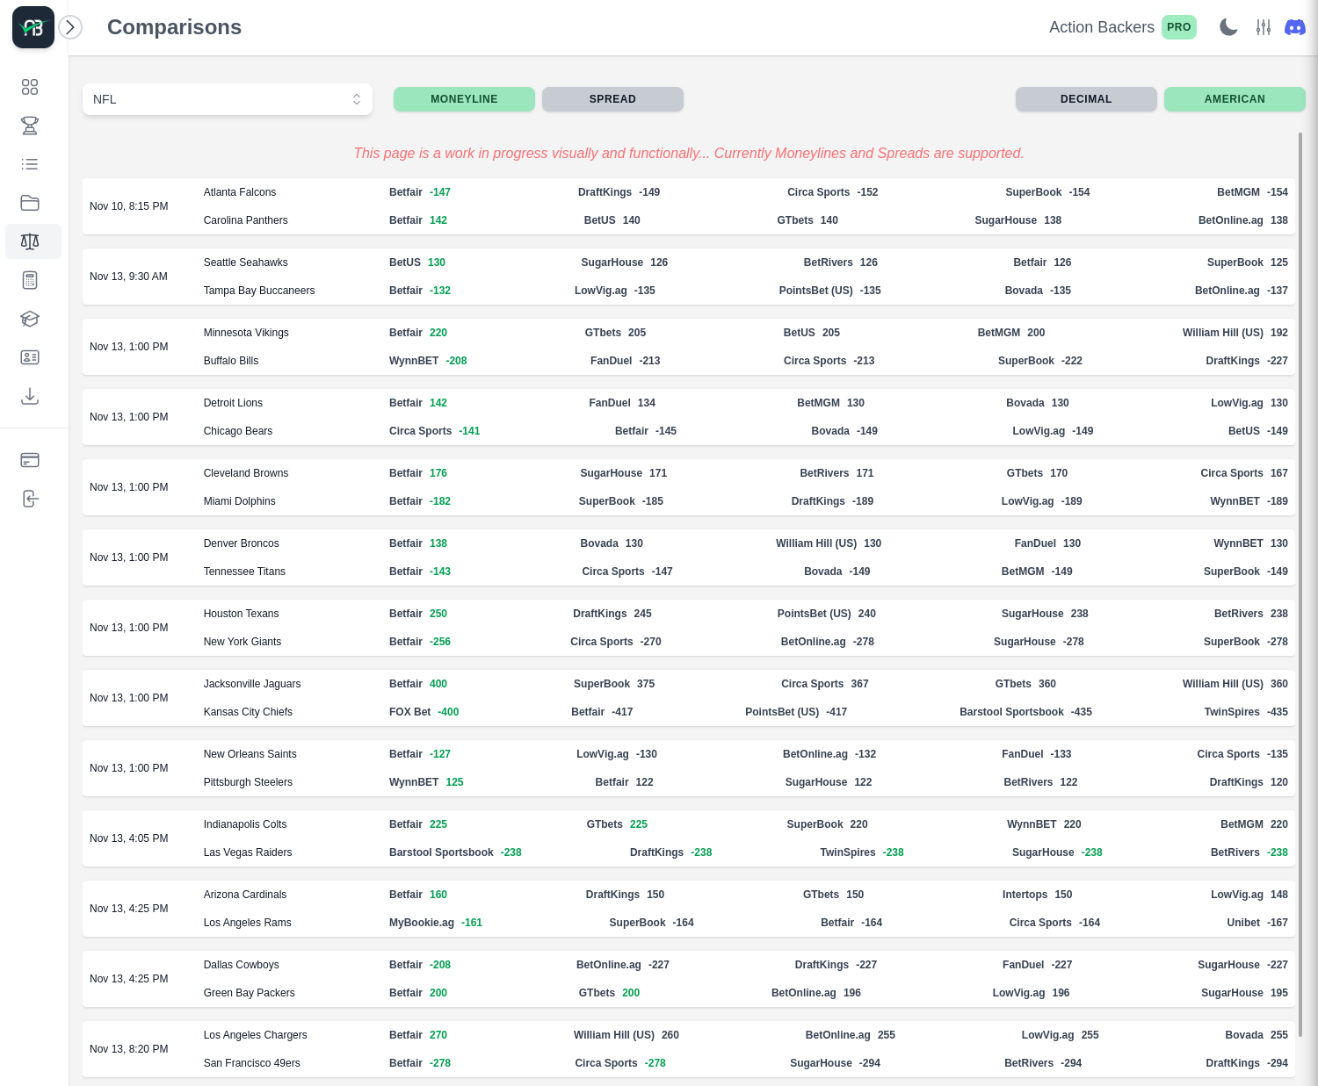Click Jacksonville Jaguars team name
1318x1086 pixels.
252,684
